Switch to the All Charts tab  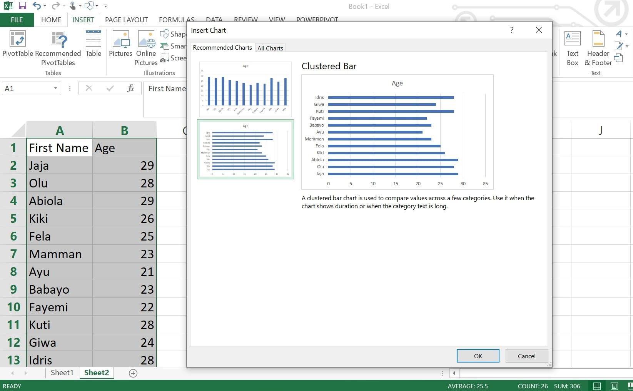tap(270, 48)
